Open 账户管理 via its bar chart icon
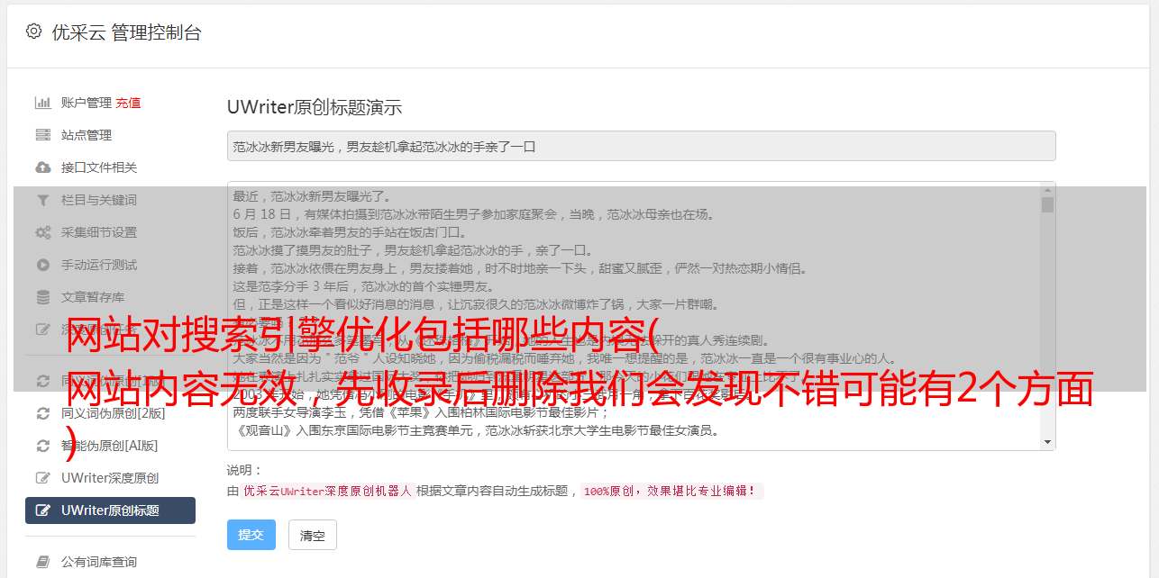Image resolution: width=1159 pixels, height=578 pixels. coord(42,103)
